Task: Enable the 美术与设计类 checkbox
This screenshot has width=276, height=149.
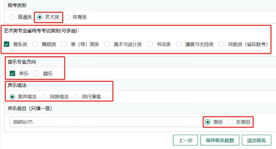Action: 107,44
